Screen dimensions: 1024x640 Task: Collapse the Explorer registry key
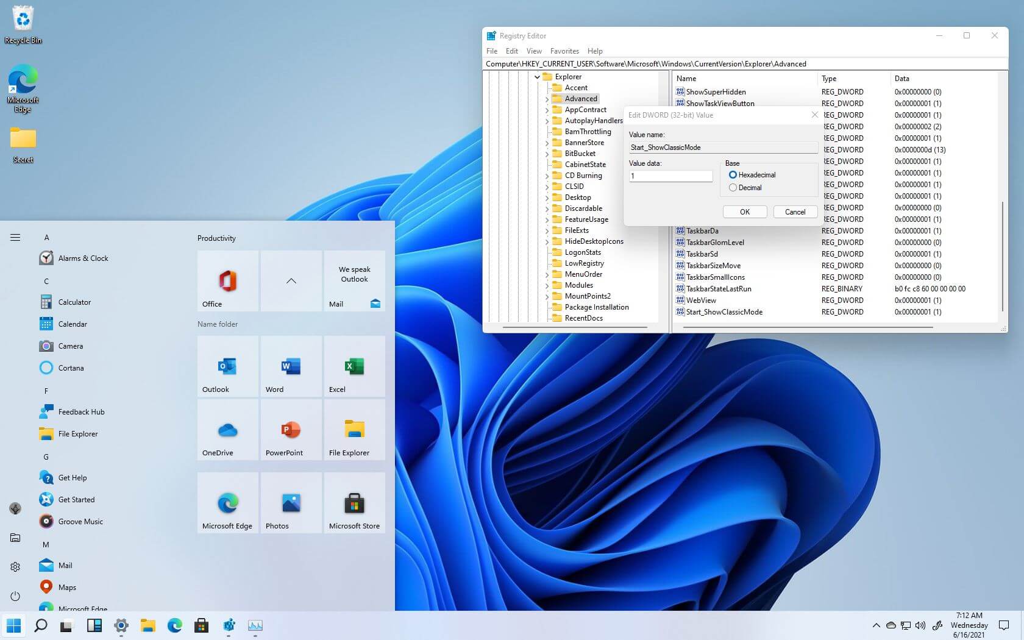click(x=537, y=77)
